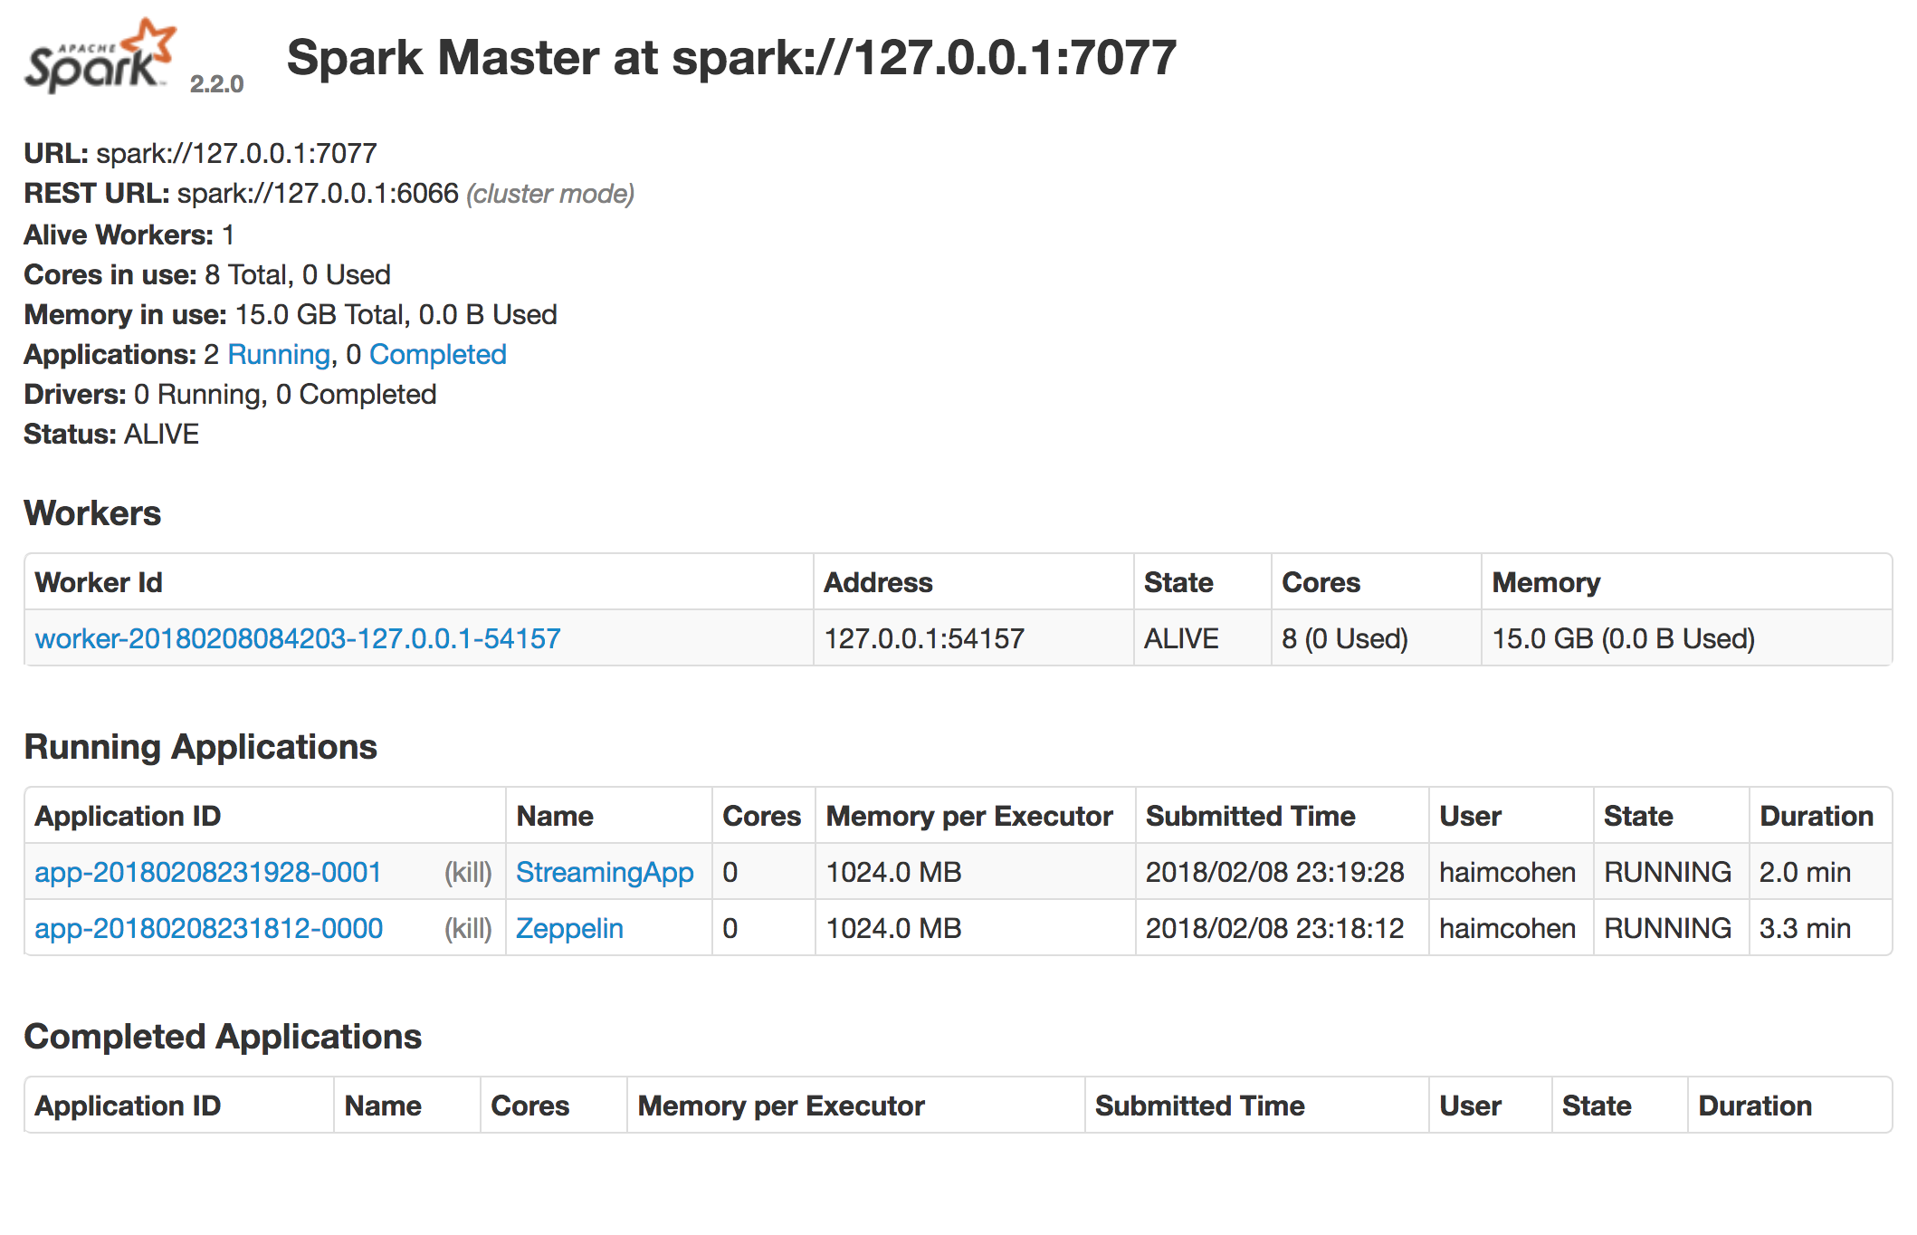Open the Zeppelin application UI link
This screenshot has height=1235, width=1917.
click(568, 929)
